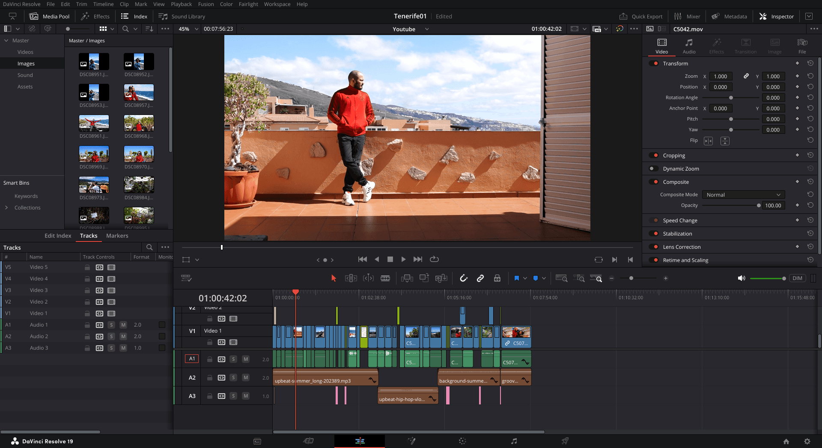Open timeline view options icon
The image size is (822, 448).
pos(186,278)
